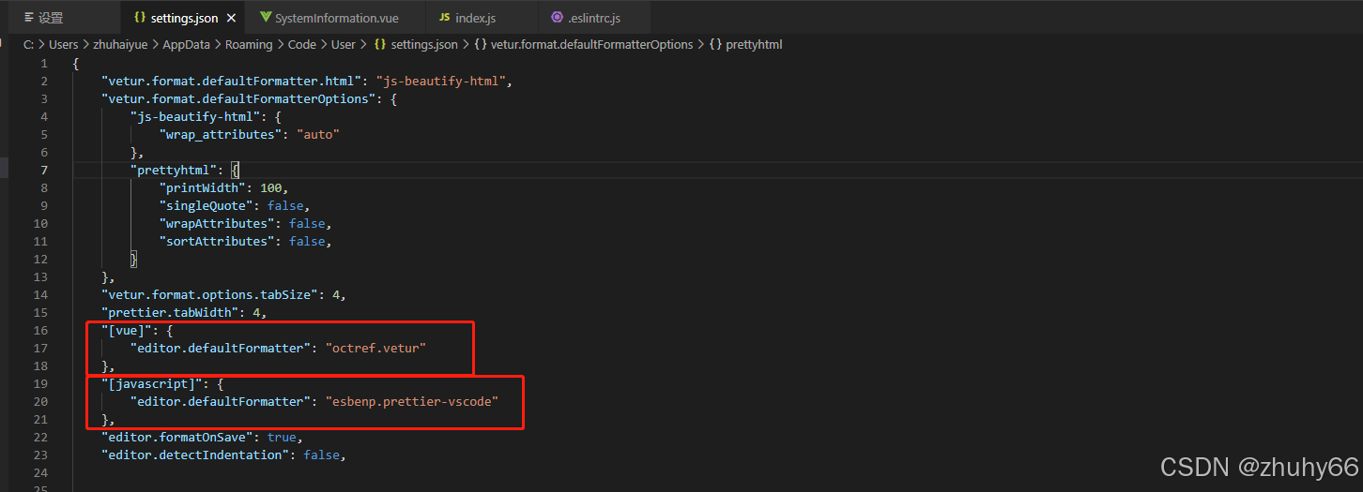
Task: Close the settings.json tab
Action: coord(231,18)
